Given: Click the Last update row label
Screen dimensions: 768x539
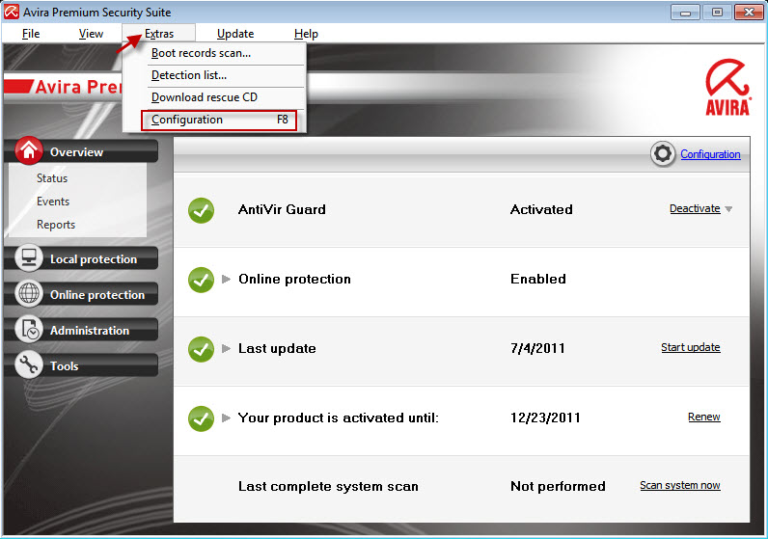Looking at the screenshot, I should (277, 348).
